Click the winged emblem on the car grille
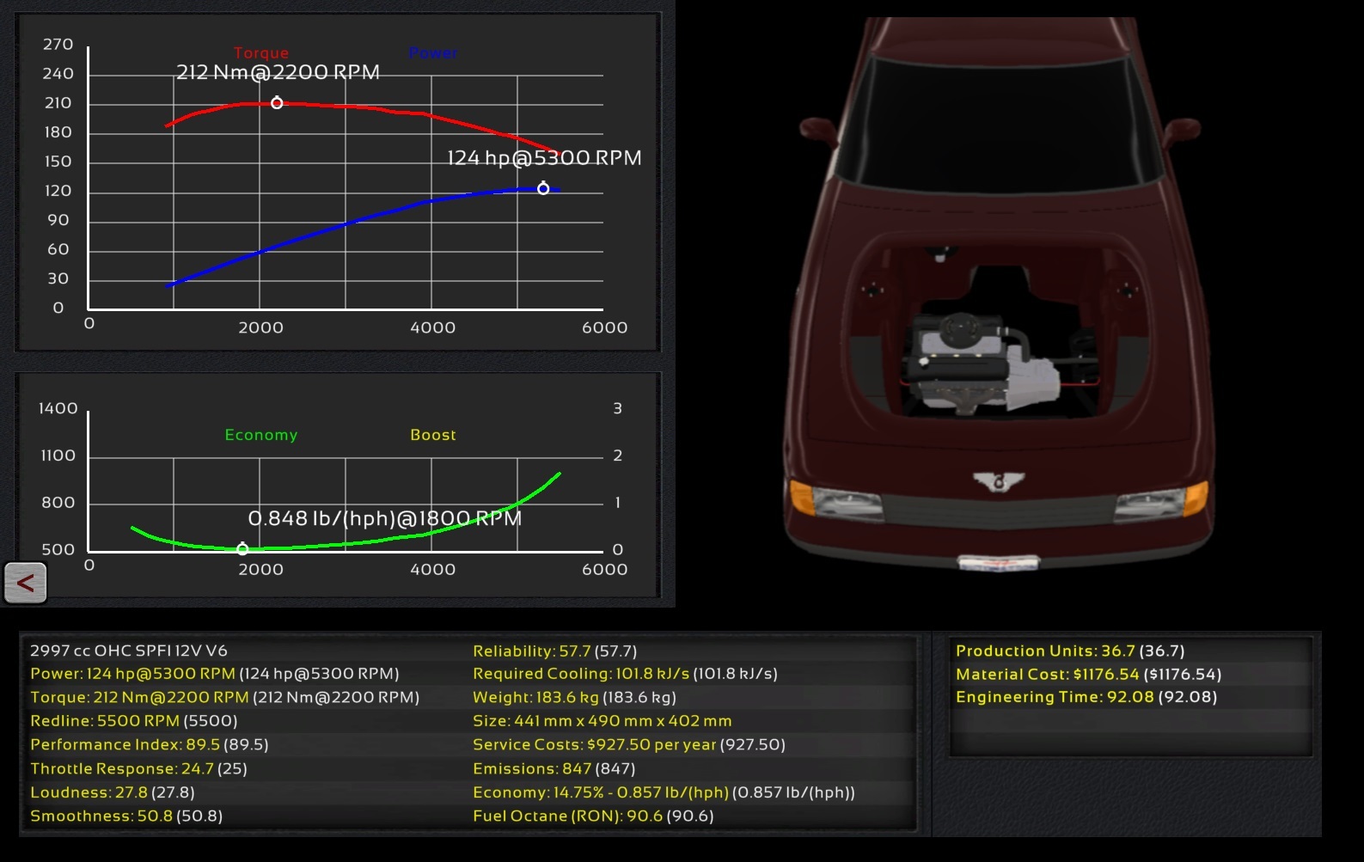Image resolution: width=1364 pixels, height=862 pixels. [x=998, y=481]
